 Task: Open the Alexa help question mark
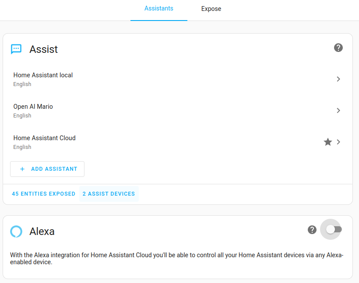312,230
